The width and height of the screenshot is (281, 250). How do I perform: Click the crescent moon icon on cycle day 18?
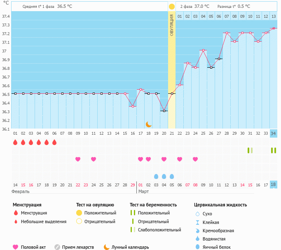(149, 124)
